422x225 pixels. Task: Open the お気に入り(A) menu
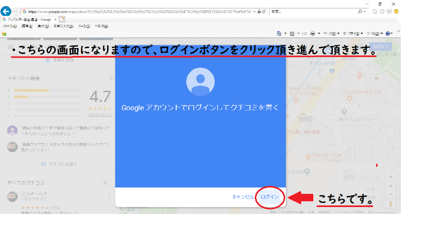pos(61,26)
